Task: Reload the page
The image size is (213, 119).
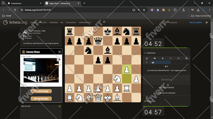Action: point(15,10)
